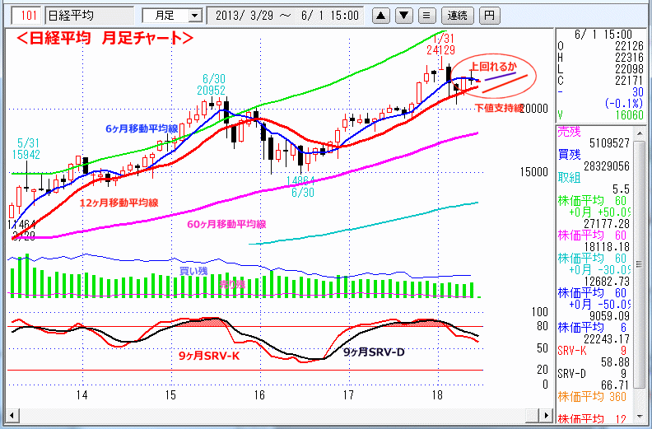Click the down triangle toolbar button
The image size is (652, 429).
coord(403,15)
